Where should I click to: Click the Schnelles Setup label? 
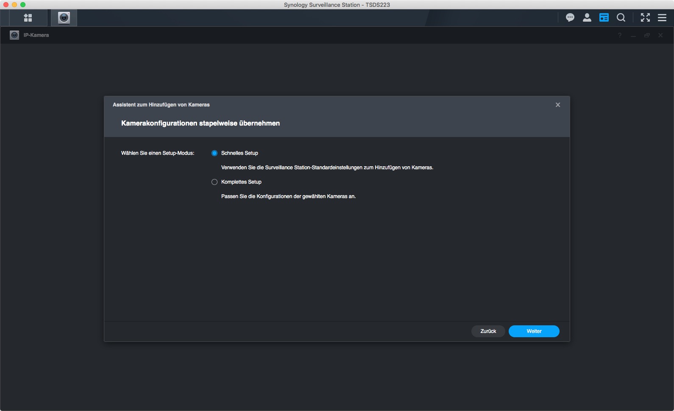click(240, 153)
